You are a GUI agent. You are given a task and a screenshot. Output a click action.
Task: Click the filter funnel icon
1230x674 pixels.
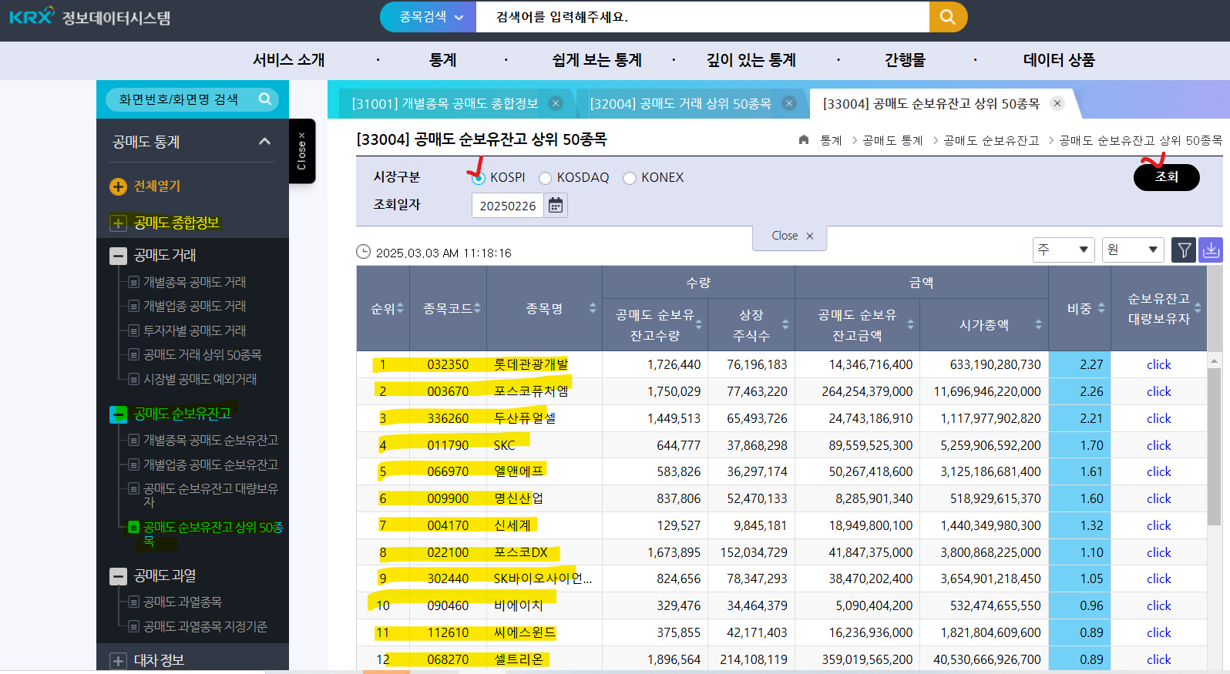coord(1184,250)
